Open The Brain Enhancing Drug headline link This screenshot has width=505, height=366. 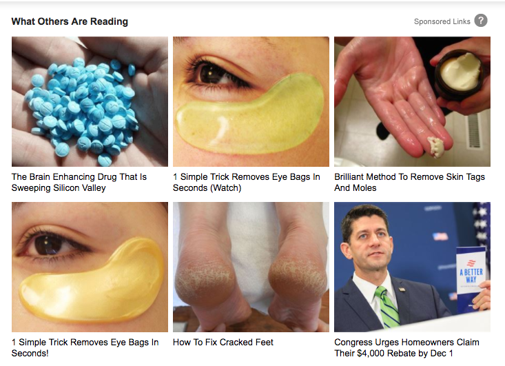click(x=79, y=183)
